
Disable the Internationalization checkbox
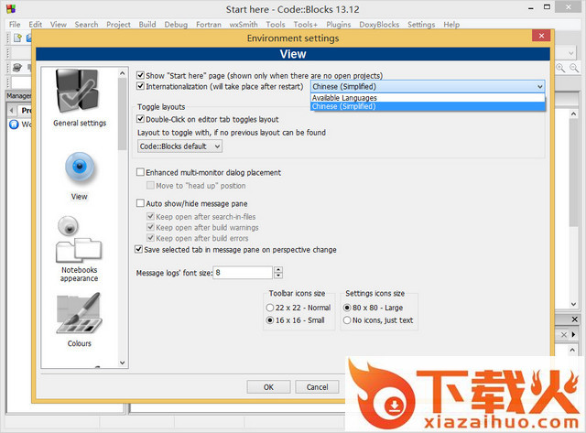click(140, 86)
